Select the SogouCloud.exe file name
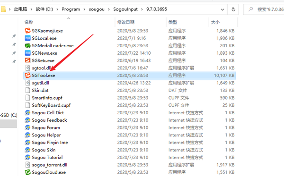Viewport: 284px width, 177px height. click(x=49, y=172)
